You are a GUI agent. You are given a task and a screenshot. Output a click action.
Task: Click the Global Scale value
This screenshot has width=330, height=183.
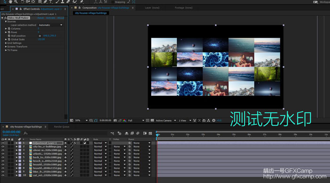[x=41, y=40]
